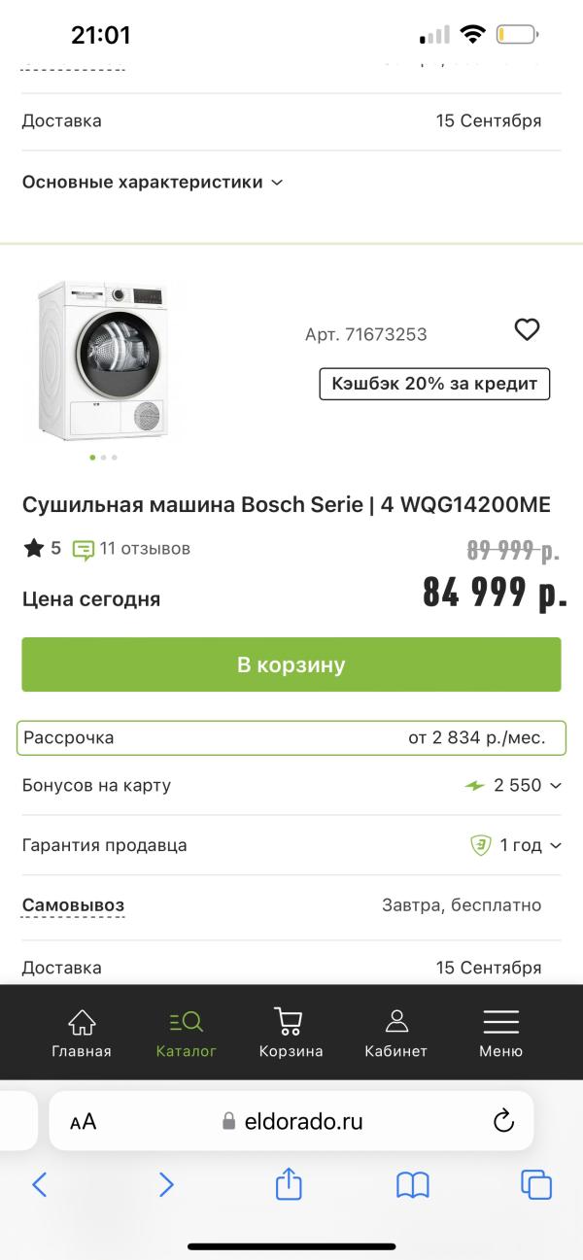Screen dimensions: 583x1260
Task: Open Каталог catalog search icon
Action: [x=186, y=1022]
